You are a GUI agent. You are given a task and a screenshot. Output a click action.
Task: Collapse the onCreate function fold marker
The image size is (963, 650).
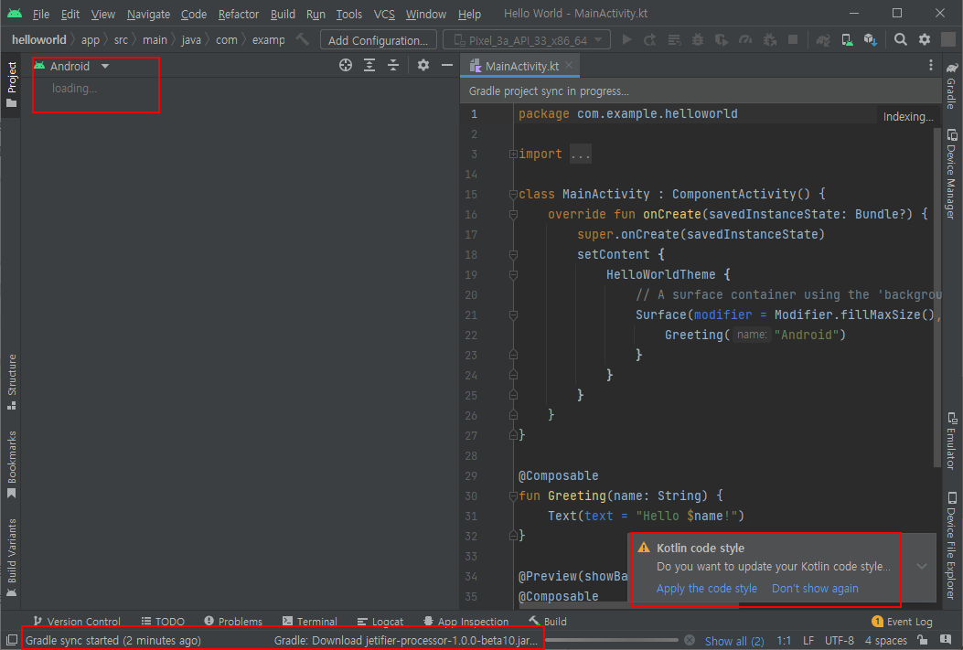pyautogui.click(x=513, y=215)
